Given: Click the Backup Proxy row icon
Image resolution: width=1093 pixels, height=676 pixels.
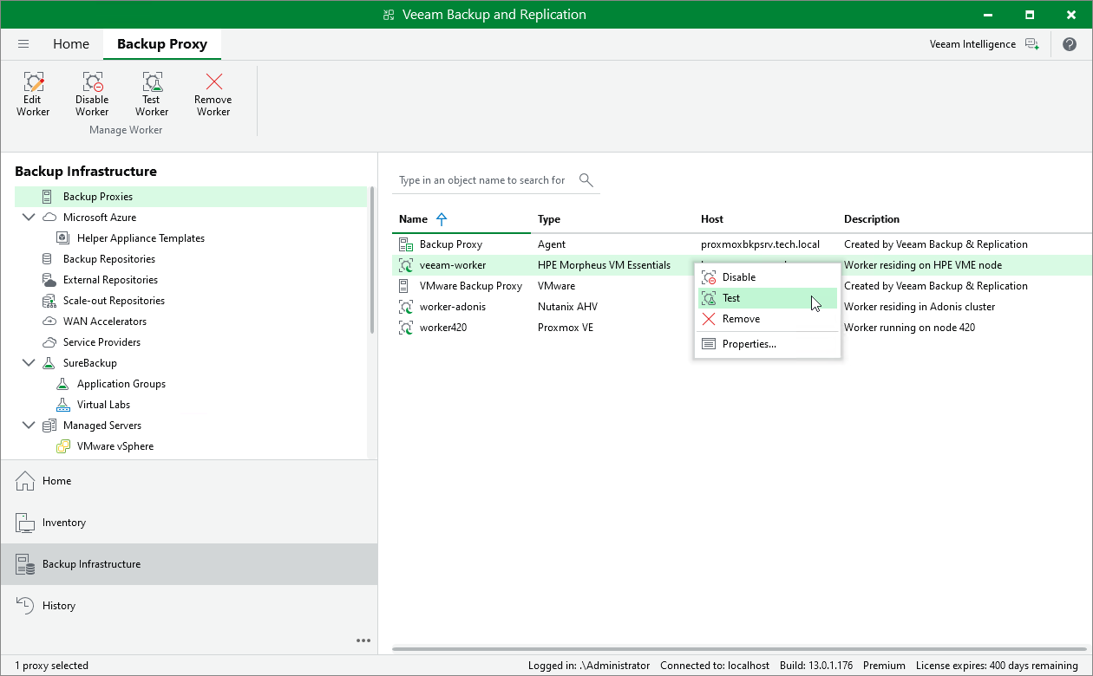Looking at the screenshot, I should click(x=405, y=244).
